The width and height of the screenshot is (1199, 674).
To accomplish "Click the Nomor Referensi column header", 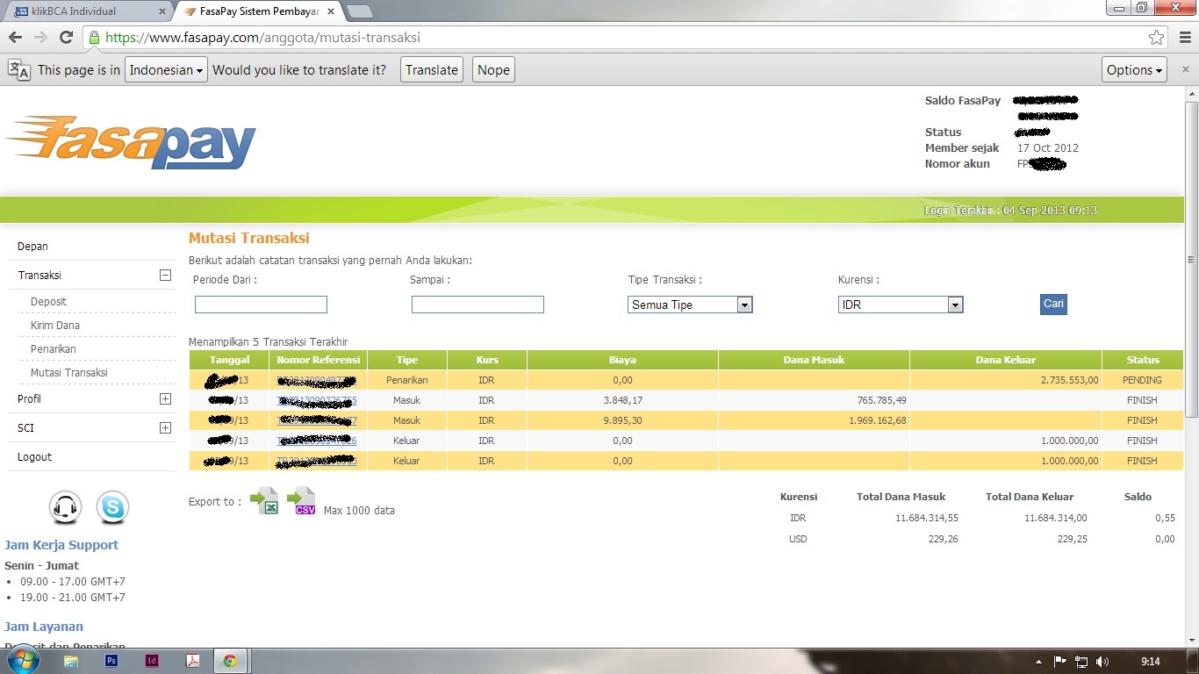I will [318, 360].
